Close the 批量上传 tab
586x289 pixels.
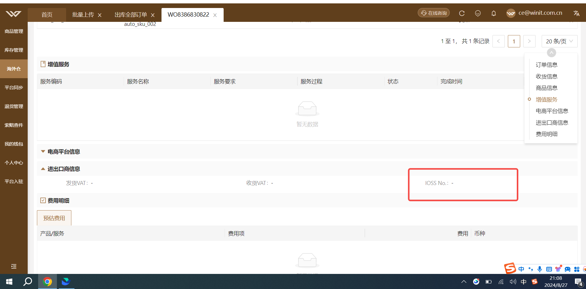click(x=100, y=15)
